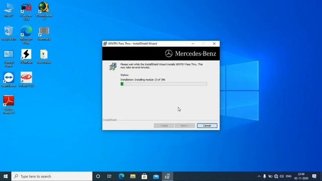This screenshot has width=322, height=181.
Task: Open the Windows Start menu
Action: [6, 176]
